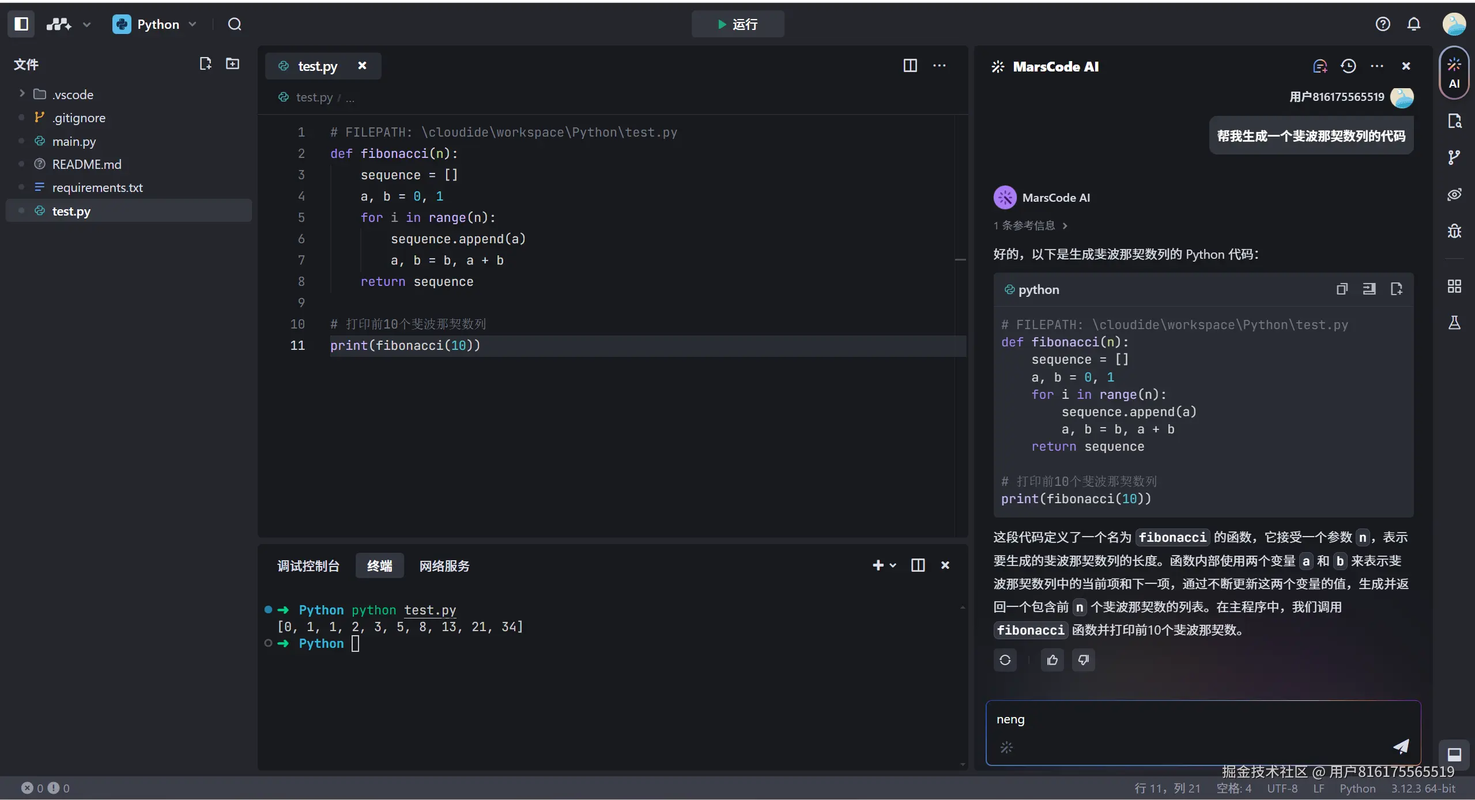
Task: Open the source control branch icon in right sidebar
Action: coord(1454,157)
